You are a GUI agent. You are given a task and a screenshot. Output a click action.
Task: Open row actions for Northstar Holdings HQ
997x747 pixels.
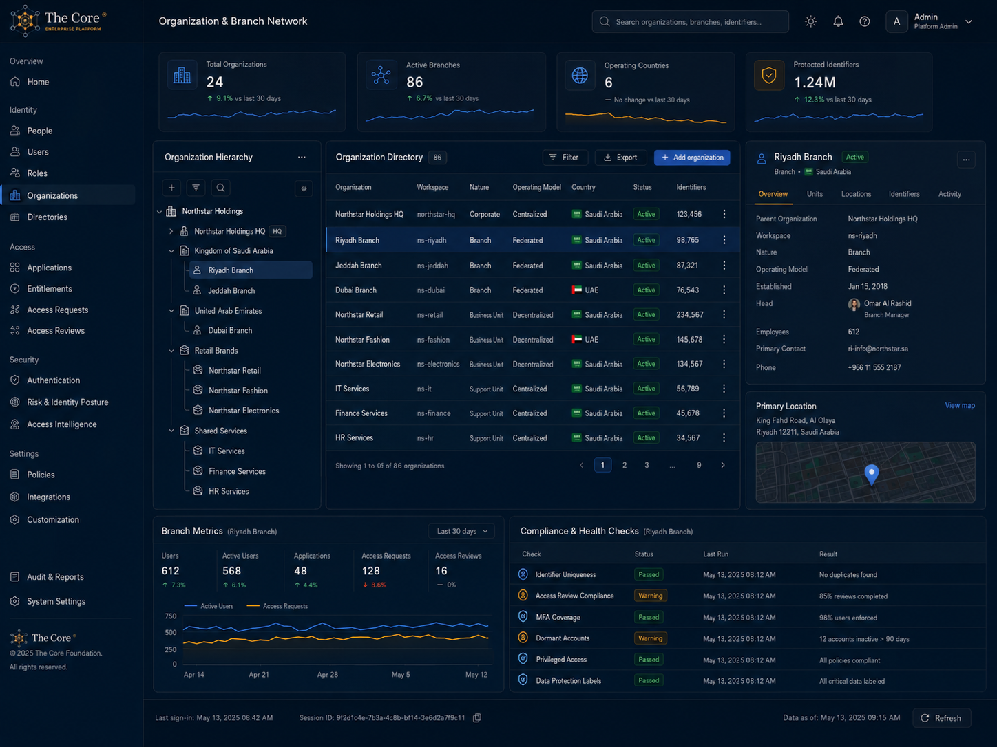point(724,215)
